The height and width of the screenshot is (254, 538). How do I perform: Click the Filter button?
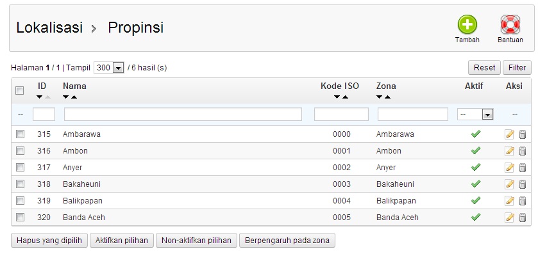[x=517, y=67]
